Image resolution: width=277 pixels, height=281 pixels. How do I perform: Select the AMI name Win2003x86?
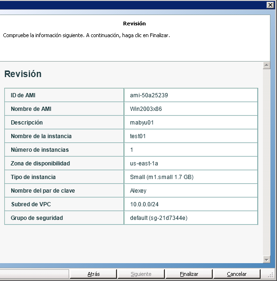[x=146, y=109]
